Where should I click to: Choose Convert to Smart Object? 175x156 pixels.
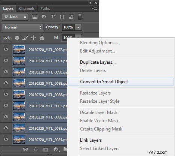(x=121, y=82)
